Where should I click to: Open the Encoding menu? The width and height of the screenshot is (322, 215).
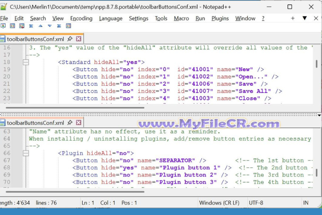coord(81,18)
